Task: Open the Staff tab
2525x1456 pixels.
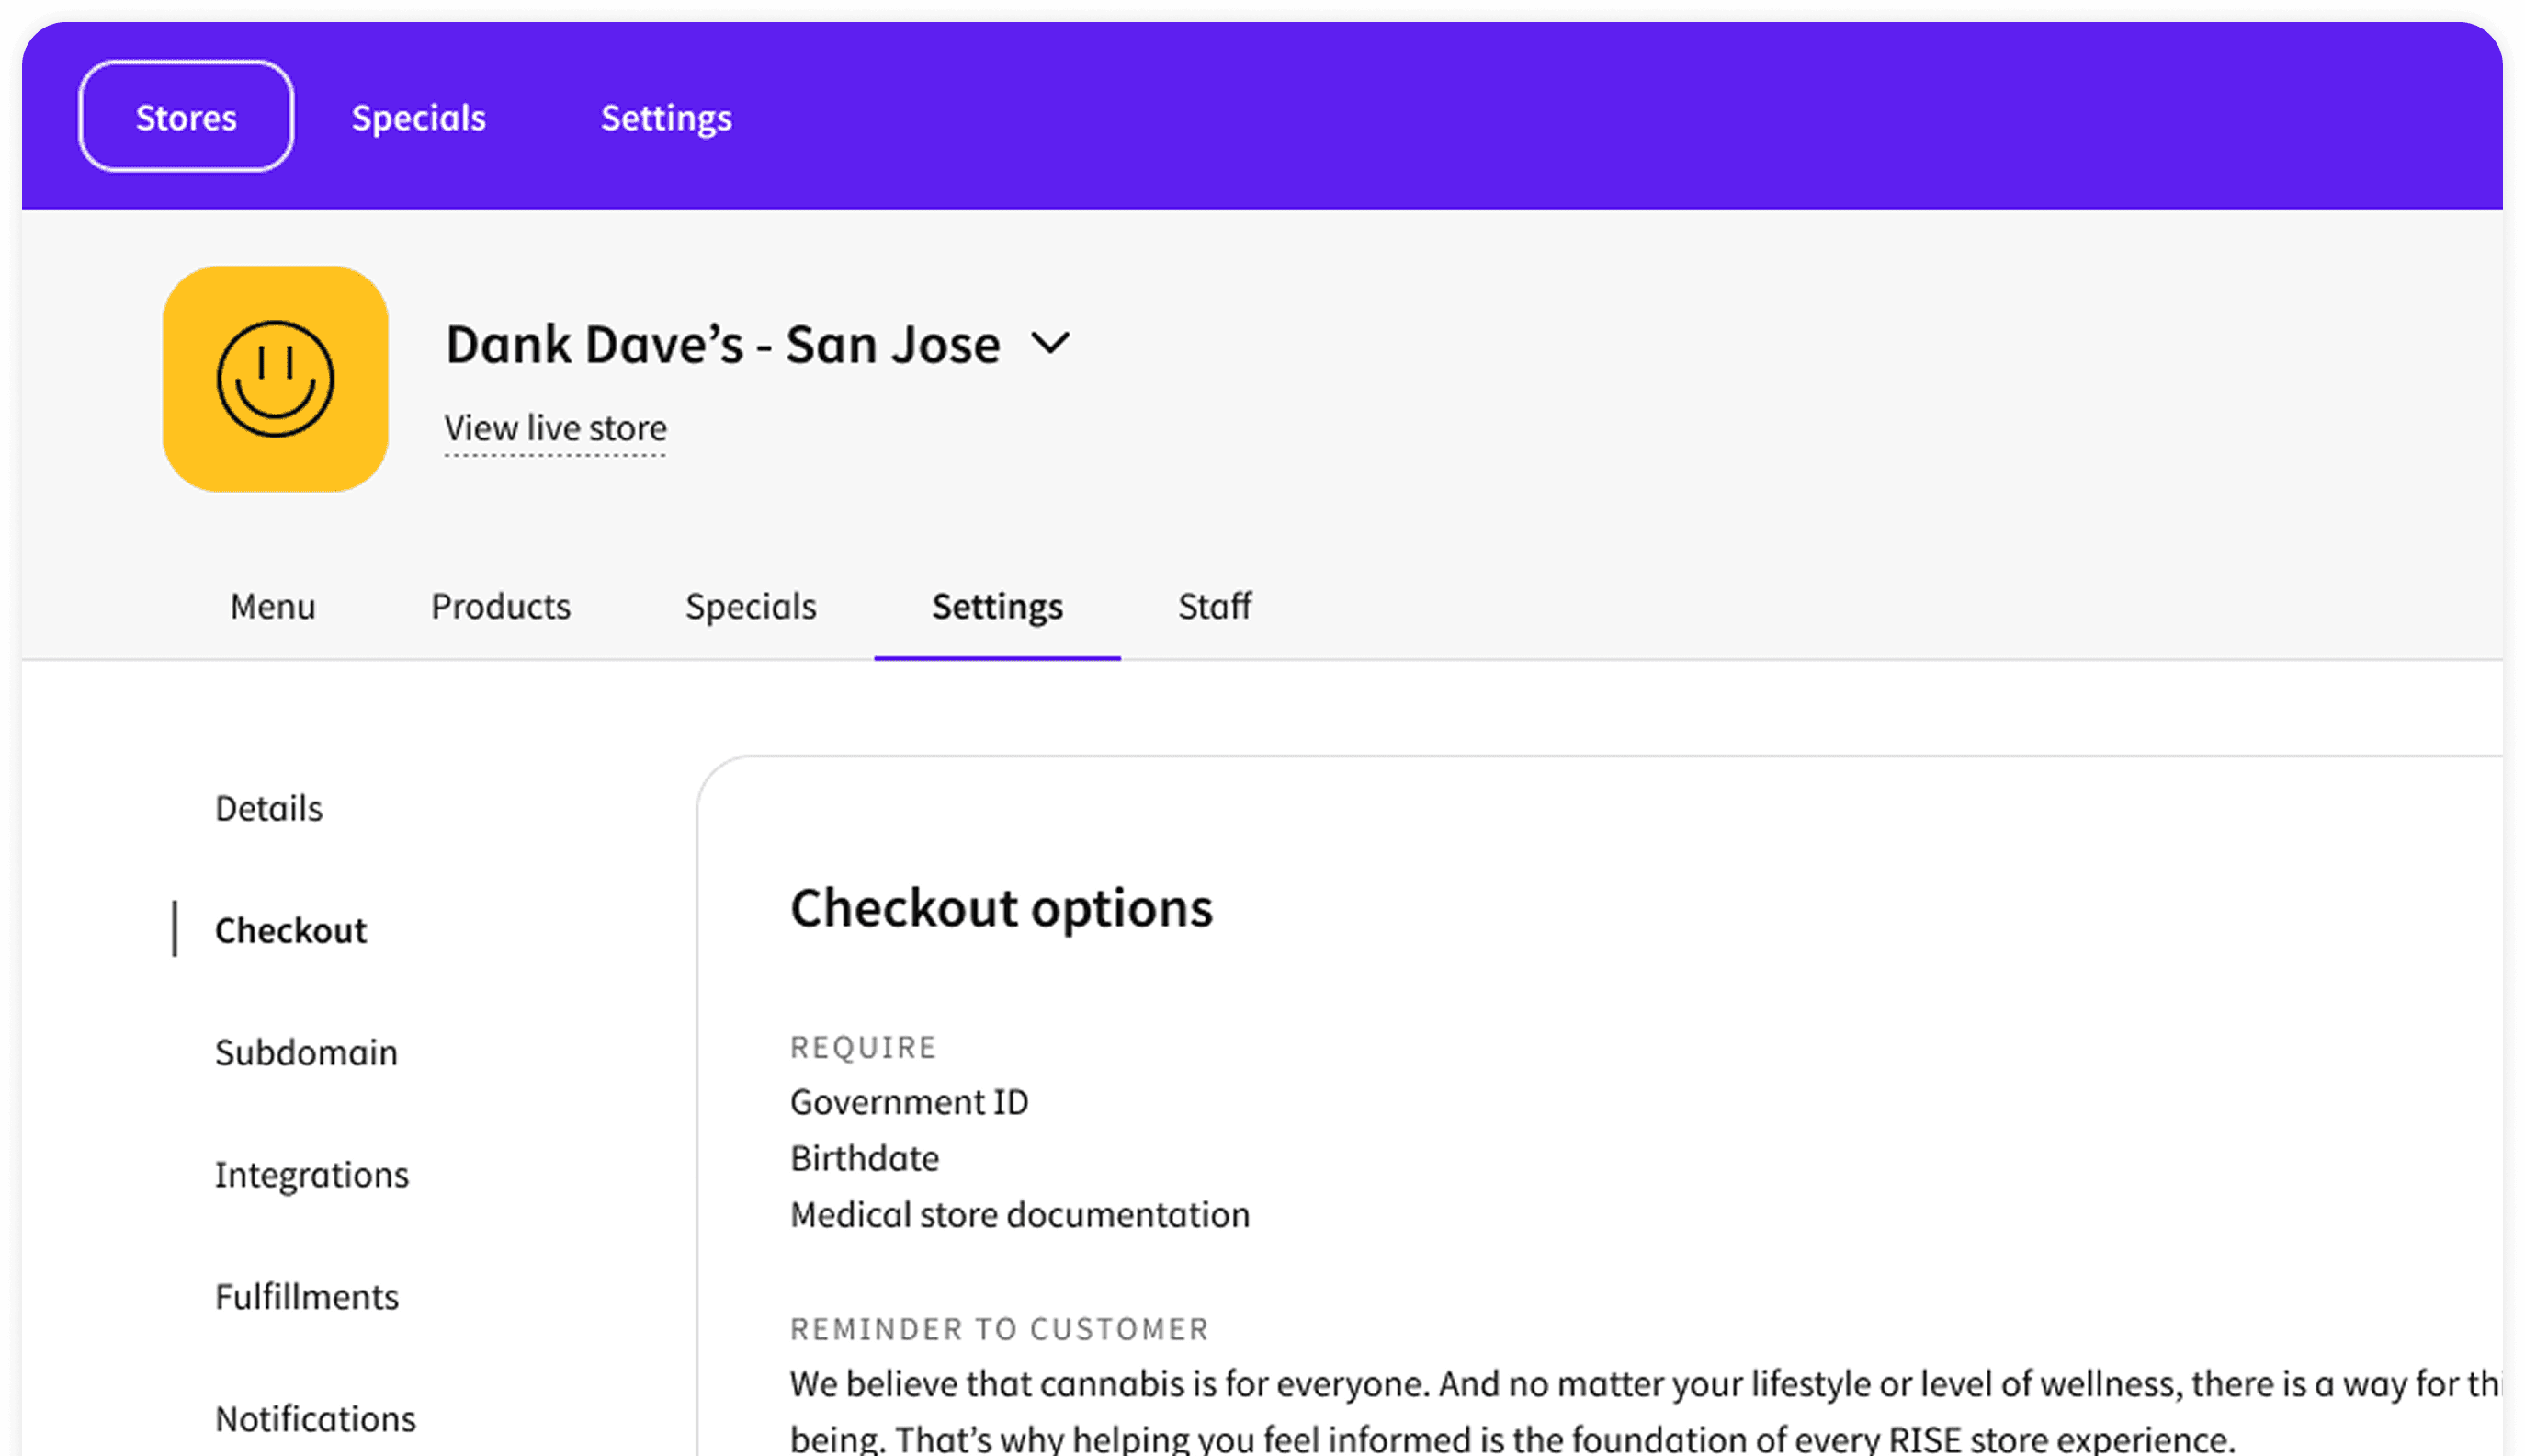Action: click(x=1215, y=606)
